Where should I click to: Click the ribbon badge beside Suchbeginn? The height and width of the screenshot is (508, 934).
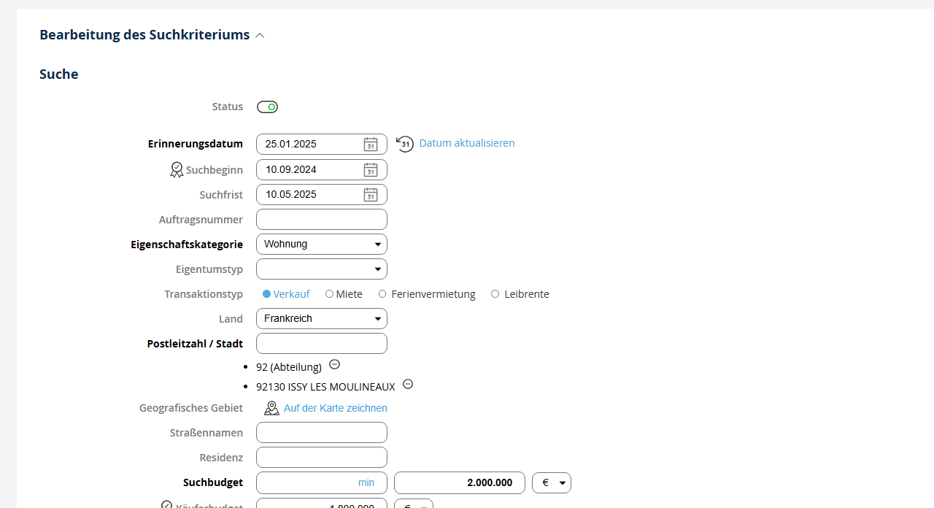click(177, 170)
